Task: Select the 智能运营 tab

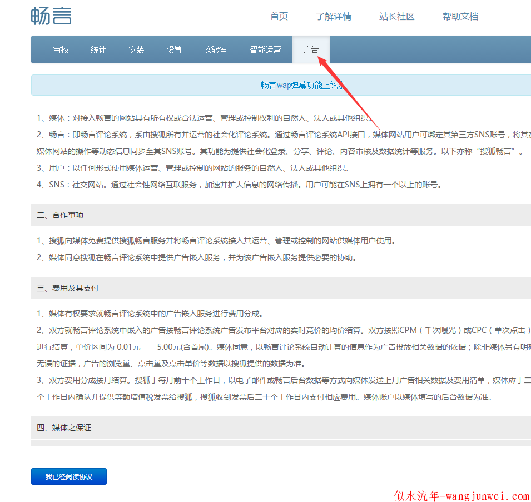Action: pyautogui.click(x=265, y=50)
